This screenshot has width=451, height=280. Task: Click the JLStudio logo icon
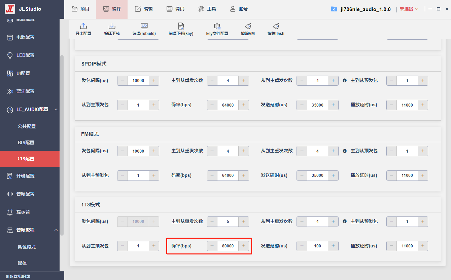pyautogui.click(x=10, y=9)
